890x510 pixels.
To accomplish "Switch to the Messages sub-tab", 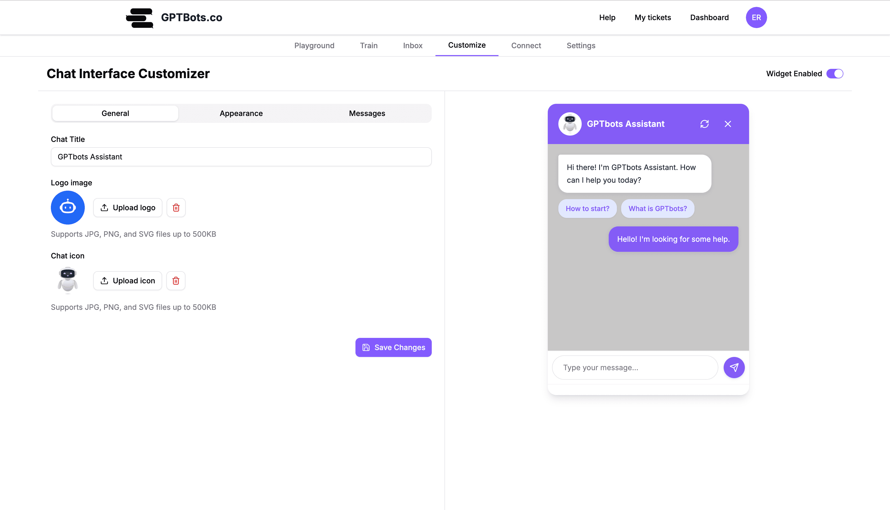I will click(367, 113).
